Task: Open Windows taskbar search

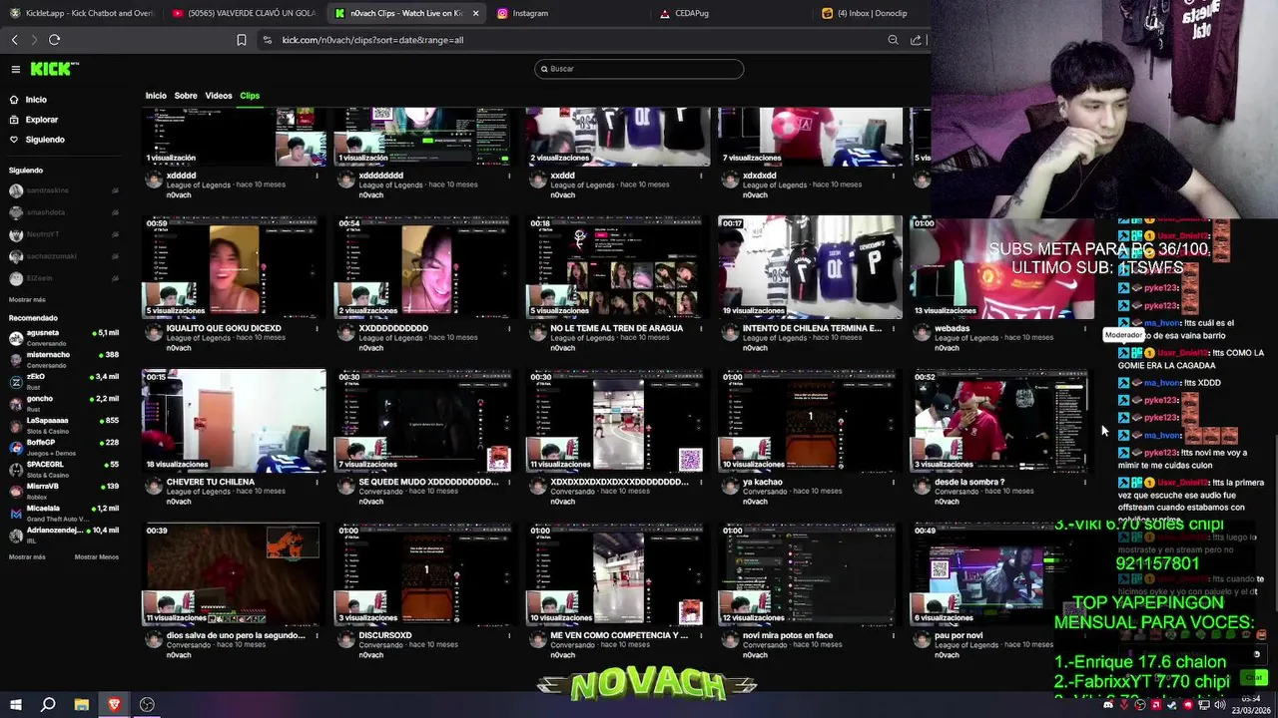Action: point(48,704)
